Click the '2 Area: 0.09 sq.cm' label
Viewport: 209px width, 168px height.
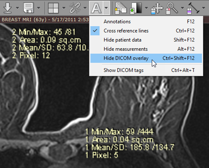pyautogui.click(x=46, y=40)
